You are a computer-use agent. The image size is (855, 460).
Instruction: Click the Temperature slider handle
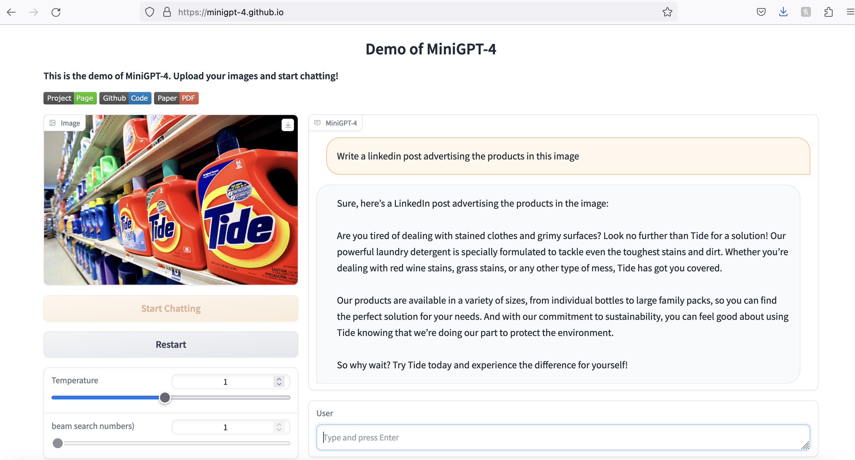coord(165,398)
